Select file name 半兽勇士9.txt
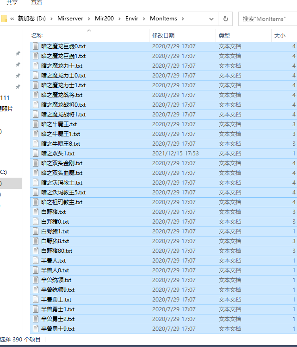297x347 pixels. pos(58,328)
